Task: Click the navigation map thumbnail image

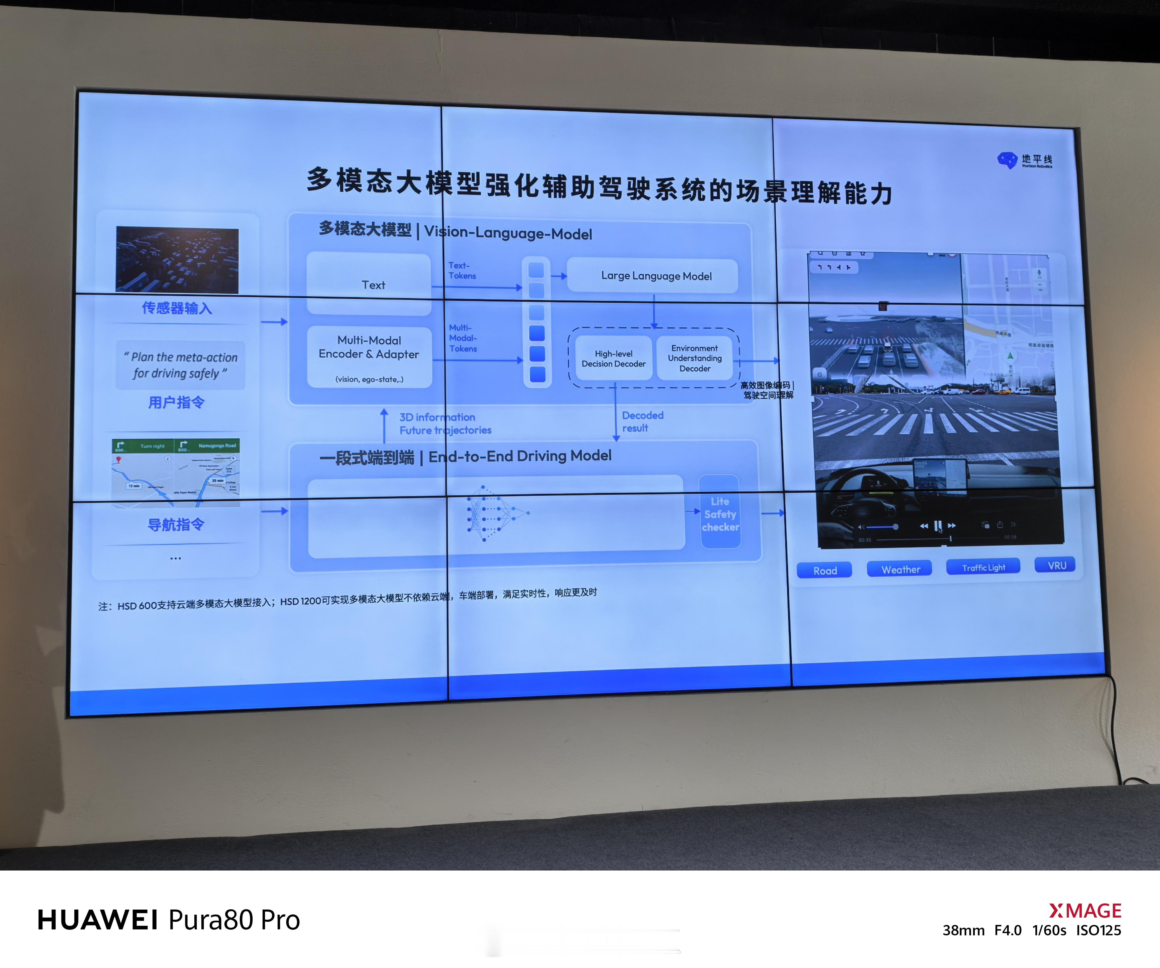Action: 176,473
